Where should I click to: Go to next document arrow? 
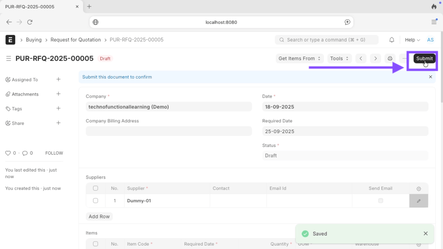pyautogui.click(x=375, y=58)
